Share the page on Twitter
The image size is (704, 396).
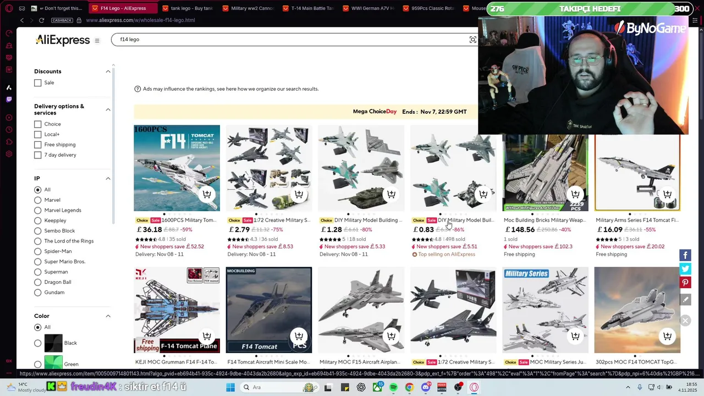685,269
